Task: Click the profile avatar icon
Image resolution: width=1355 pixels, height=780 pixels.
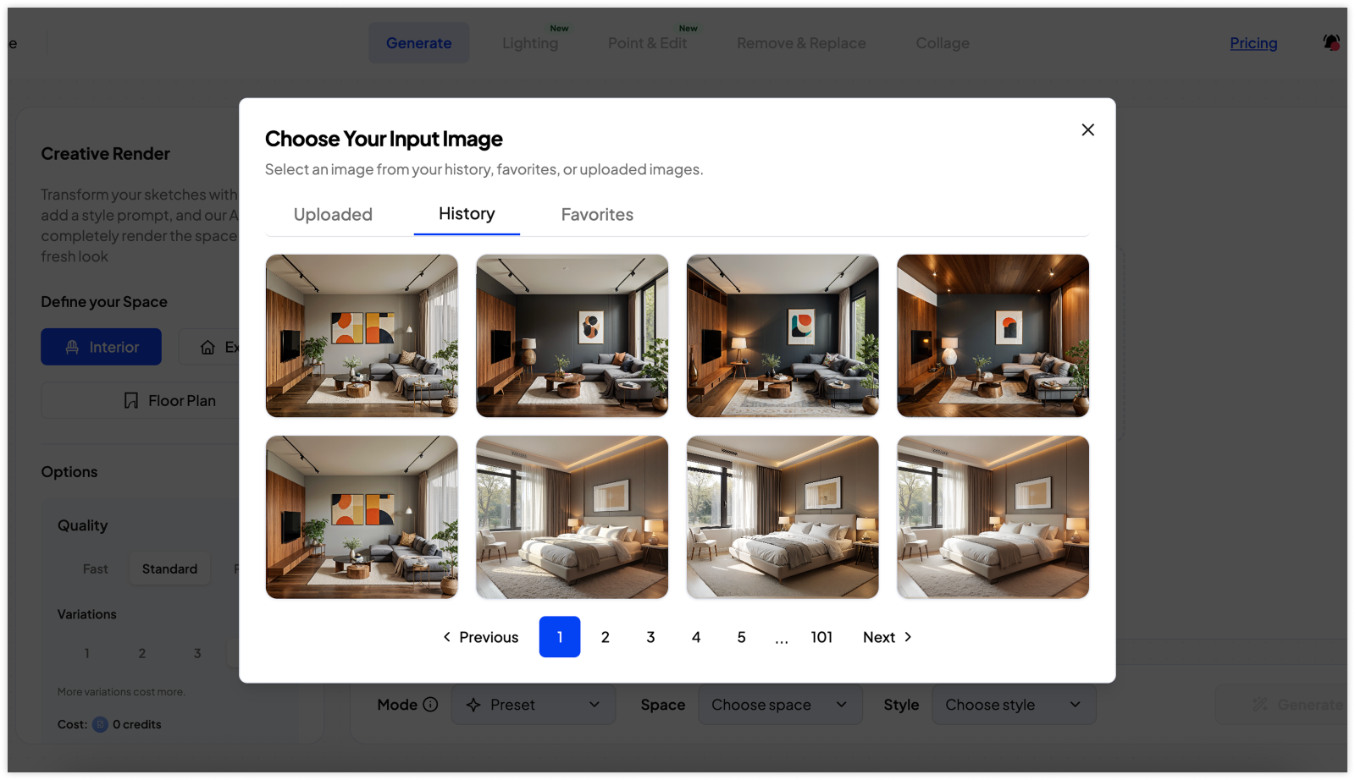Action: coord(1331,42)
